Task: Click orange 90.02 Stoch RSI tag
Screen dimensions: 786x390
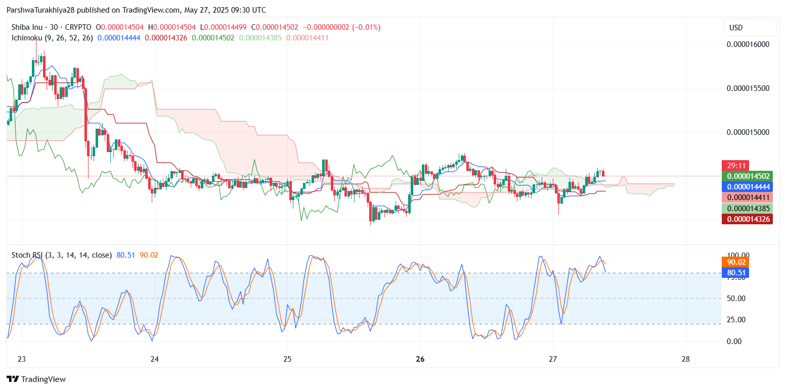Action: (736, 262)
